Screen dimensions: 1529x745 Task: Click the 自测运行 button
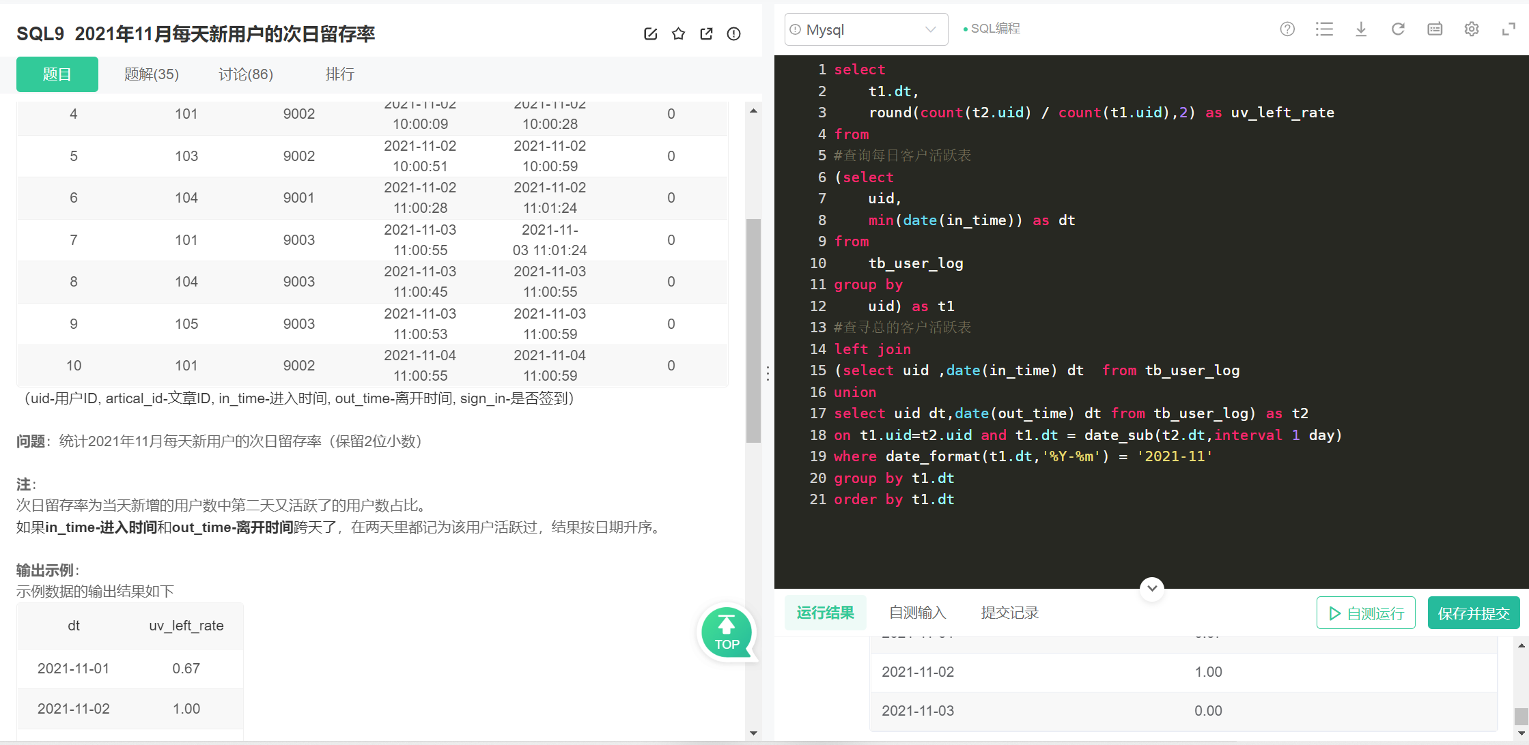1366,613
